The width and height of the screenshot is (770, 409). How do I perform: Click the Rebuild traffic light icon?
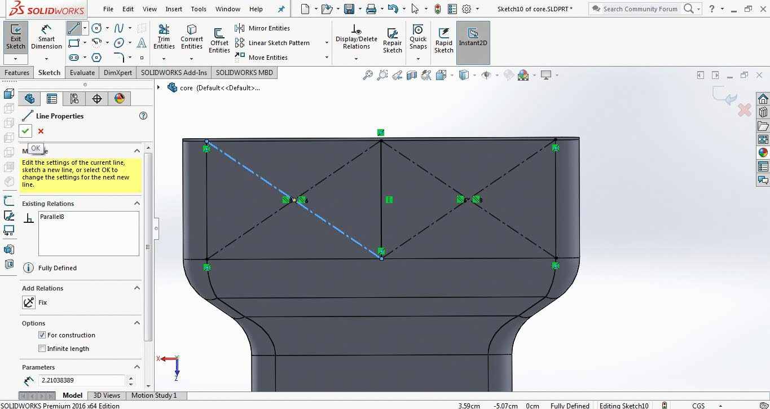click(438, 9)
